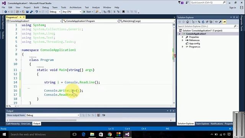
Task: Clear all output icon in Output panel
Action: (x=98, y=115)
